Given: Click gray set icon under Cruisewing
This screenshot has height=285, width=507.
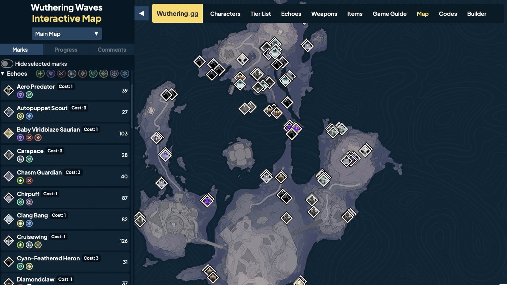Looking at the screenshot, I should [29, 245].
